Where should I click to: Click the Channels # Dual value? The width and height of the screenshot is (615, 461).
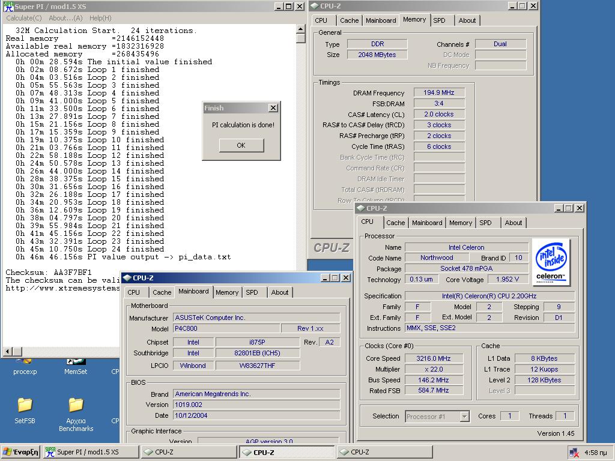tap(500, 44)
